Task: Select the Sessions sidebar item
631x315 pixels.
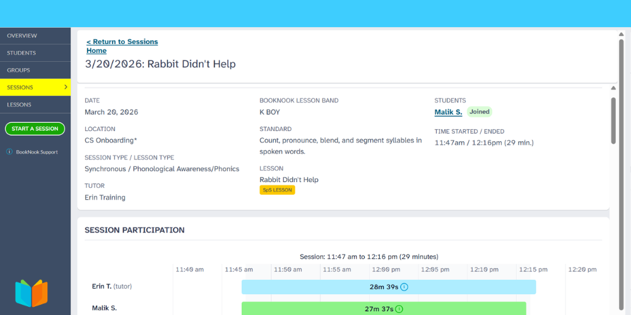Action: tap(35, 87)
